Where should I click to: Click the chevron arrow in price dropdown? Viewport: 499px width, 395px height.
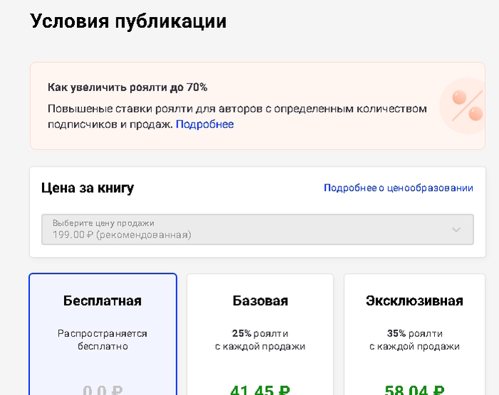coord(456,230)
